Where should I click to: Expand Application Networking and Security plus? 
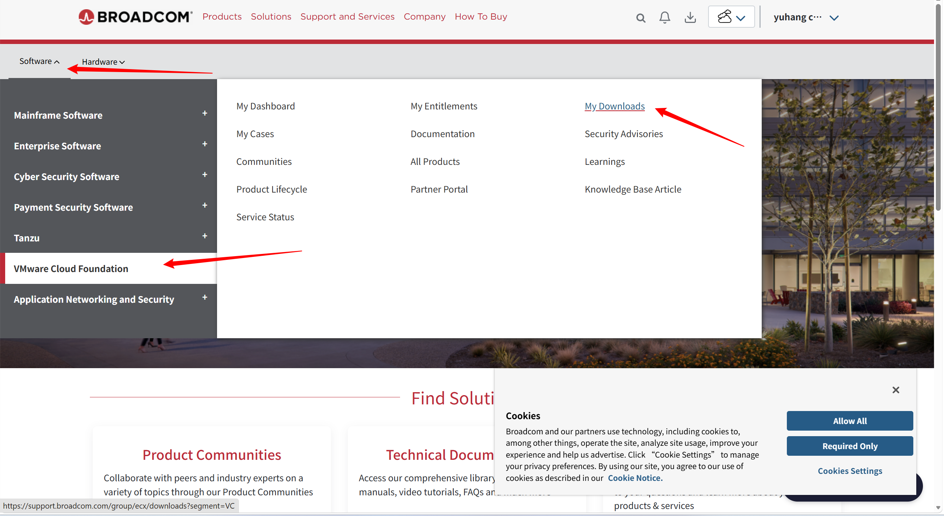tap(205, 298)
